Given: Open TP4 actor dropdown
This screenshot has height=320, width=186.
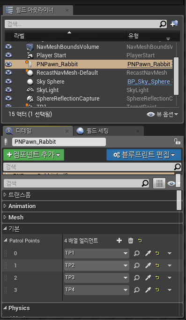Looking at the screenshot, I should tap(97, 290).
